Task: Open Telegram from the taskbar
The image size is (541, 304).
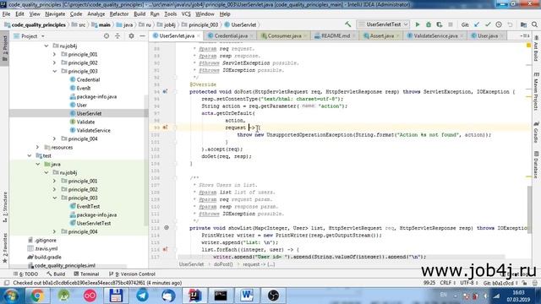Action: click(142, 296)
